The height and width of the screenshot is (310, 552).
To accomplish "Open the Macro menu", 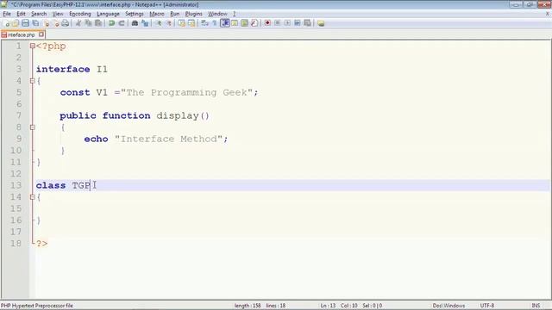I will (157, 14).
